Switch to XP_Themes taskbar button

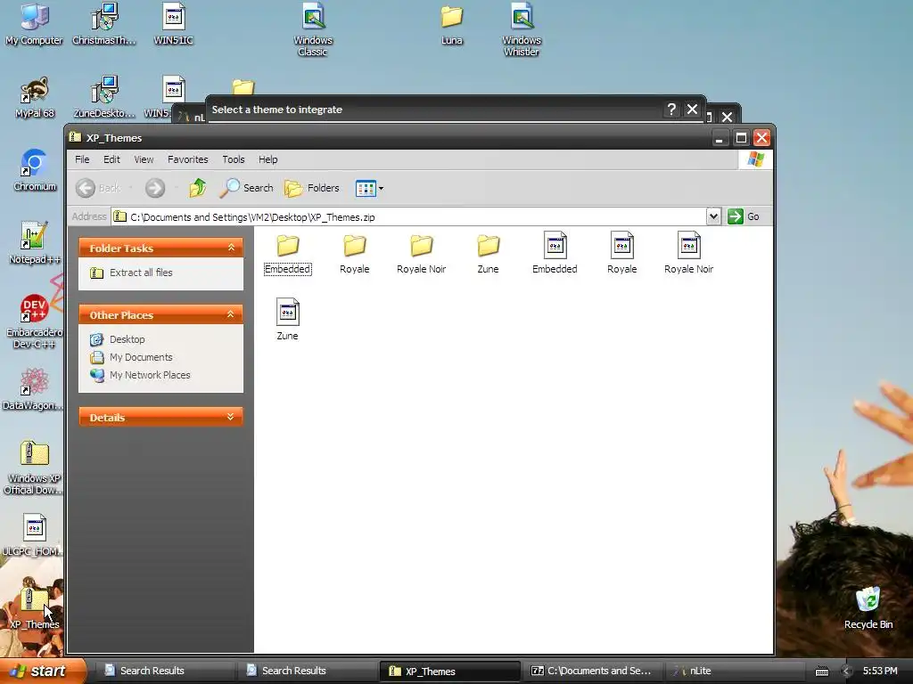click(x=449, y=672)
